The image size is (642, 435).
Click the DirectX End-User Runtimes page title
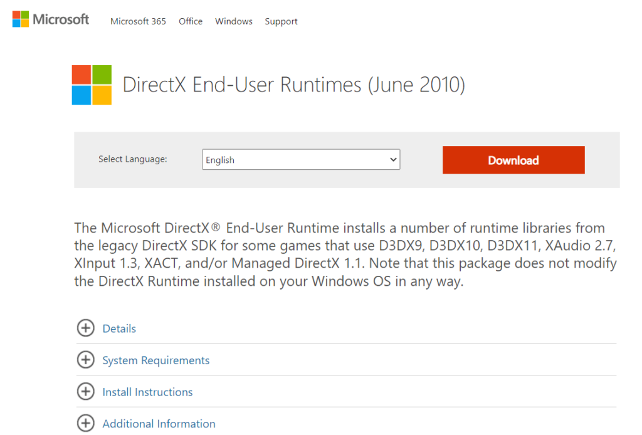pos(294,85)
